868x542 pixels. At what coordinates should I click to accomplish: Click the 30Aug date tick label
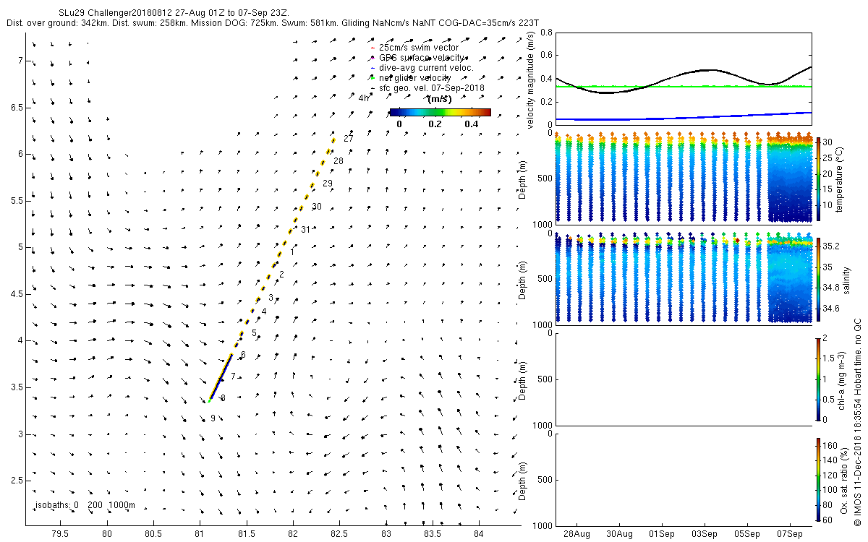(620, 534)
